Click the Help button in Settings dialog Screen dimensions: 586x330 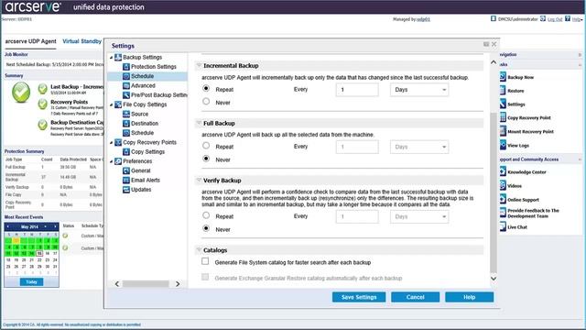[x=470, y=297]
